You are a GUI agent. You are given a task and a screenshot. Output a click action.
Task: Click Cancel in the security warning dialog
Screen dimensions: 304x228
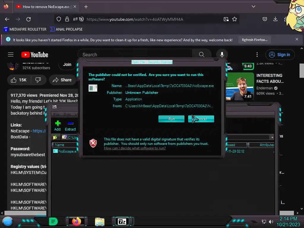pos(201,119)
